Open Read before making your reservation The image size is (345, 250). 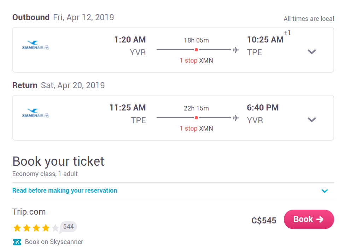click(x=65, y=191)
